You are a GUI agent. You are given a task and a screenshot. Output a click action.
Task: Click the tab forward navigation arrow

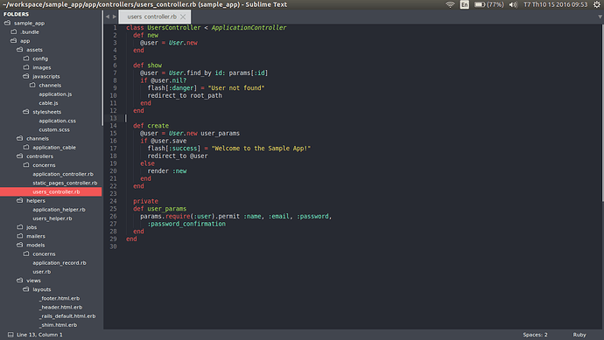coord(115,17)
